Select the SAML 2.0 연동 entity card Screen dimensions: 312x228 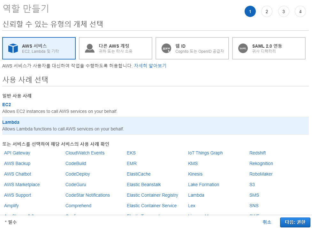pos(269,48)
